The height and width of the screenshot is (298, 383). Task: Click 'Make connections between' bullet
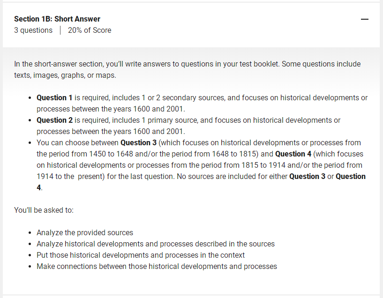157,266
